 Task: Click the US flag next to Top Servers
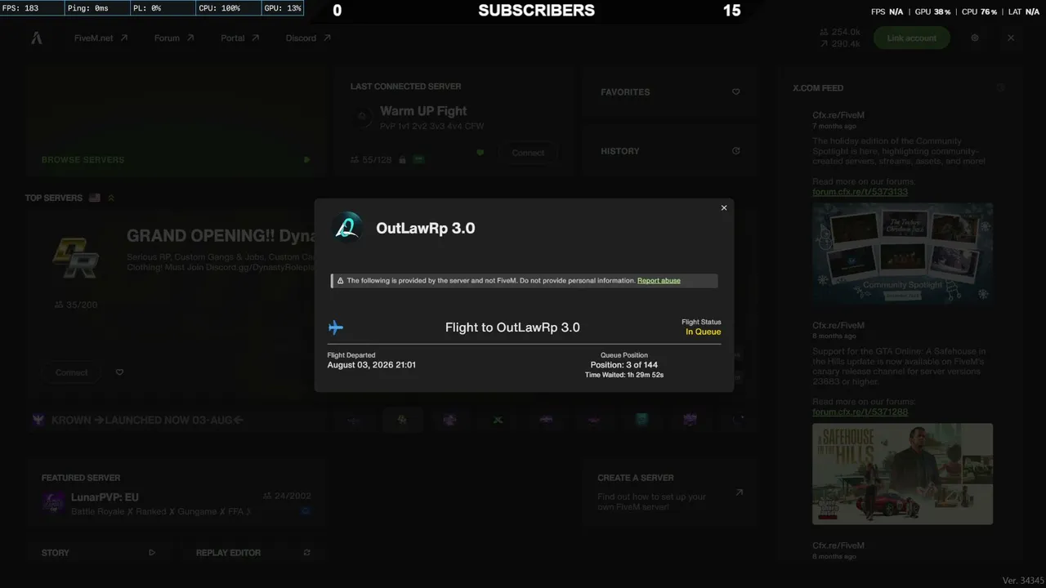(95, 198)
